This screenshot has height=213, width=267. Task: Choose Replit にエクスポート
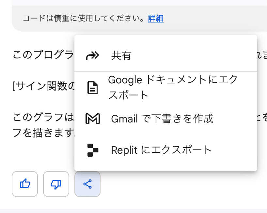point(166,150)
